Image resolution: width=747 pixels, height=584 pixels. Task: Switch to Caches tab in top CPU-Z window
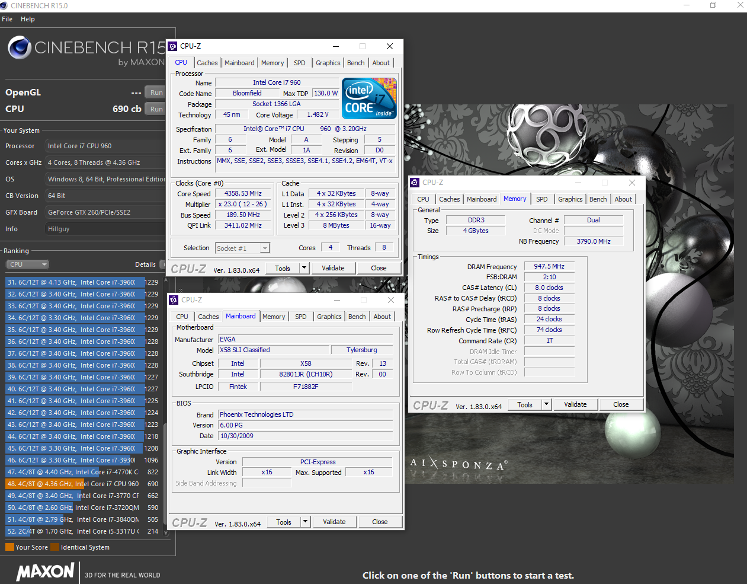207,63
